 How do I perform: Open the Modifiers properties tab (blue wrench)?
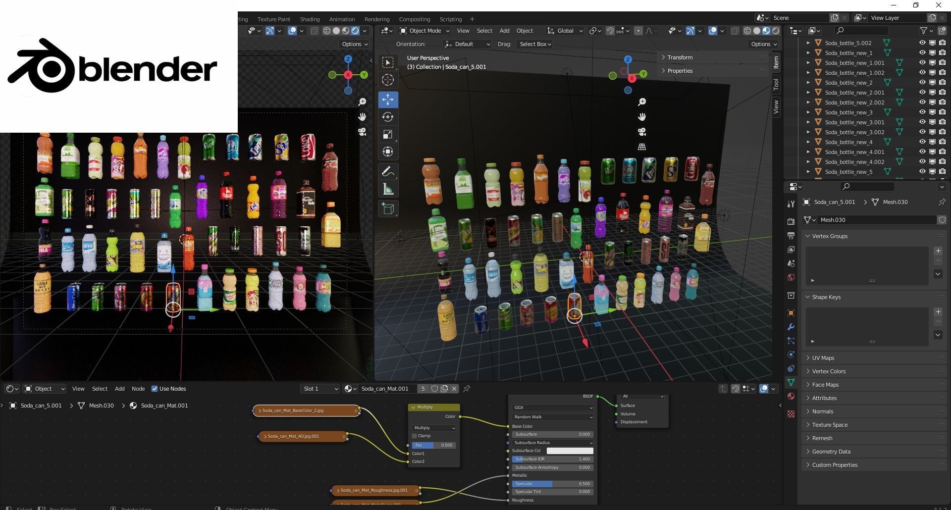coord(791,327)
